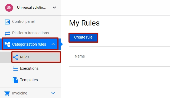The image size is (170, 98).
Task: Click the Platform transactions arrows icon
Action: pyautogui.click(x=7, y=33)
